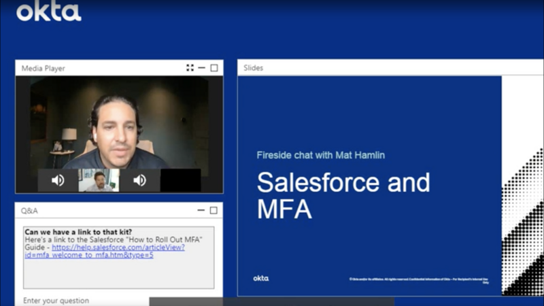Mute the right speaker audio icon
544x306 pixels.
(139, 180)
